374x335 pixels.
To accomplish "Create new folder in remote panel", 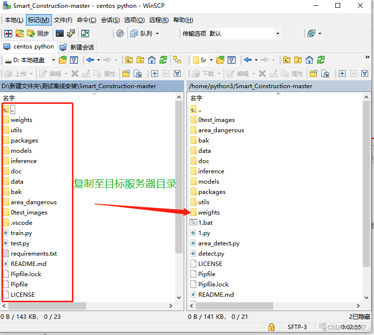I will coord(314,73).
